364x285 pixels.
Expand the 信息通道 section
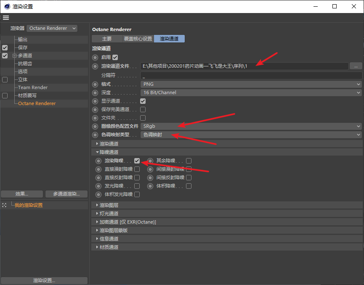click(x=227, y=239)
